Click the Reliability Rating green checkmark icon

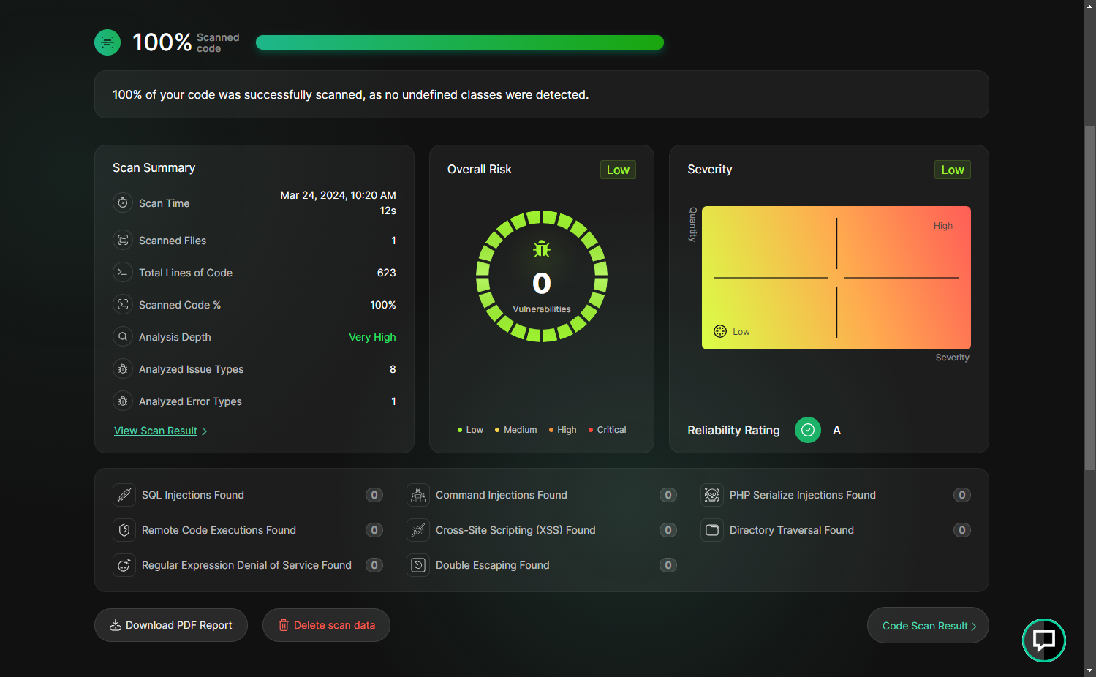click(808, 430)
